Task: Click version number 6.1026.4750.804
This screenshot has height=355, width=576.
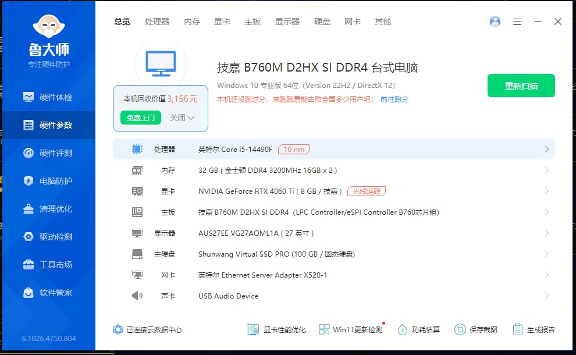Action: pyautogui.click(x=49, y=339)
